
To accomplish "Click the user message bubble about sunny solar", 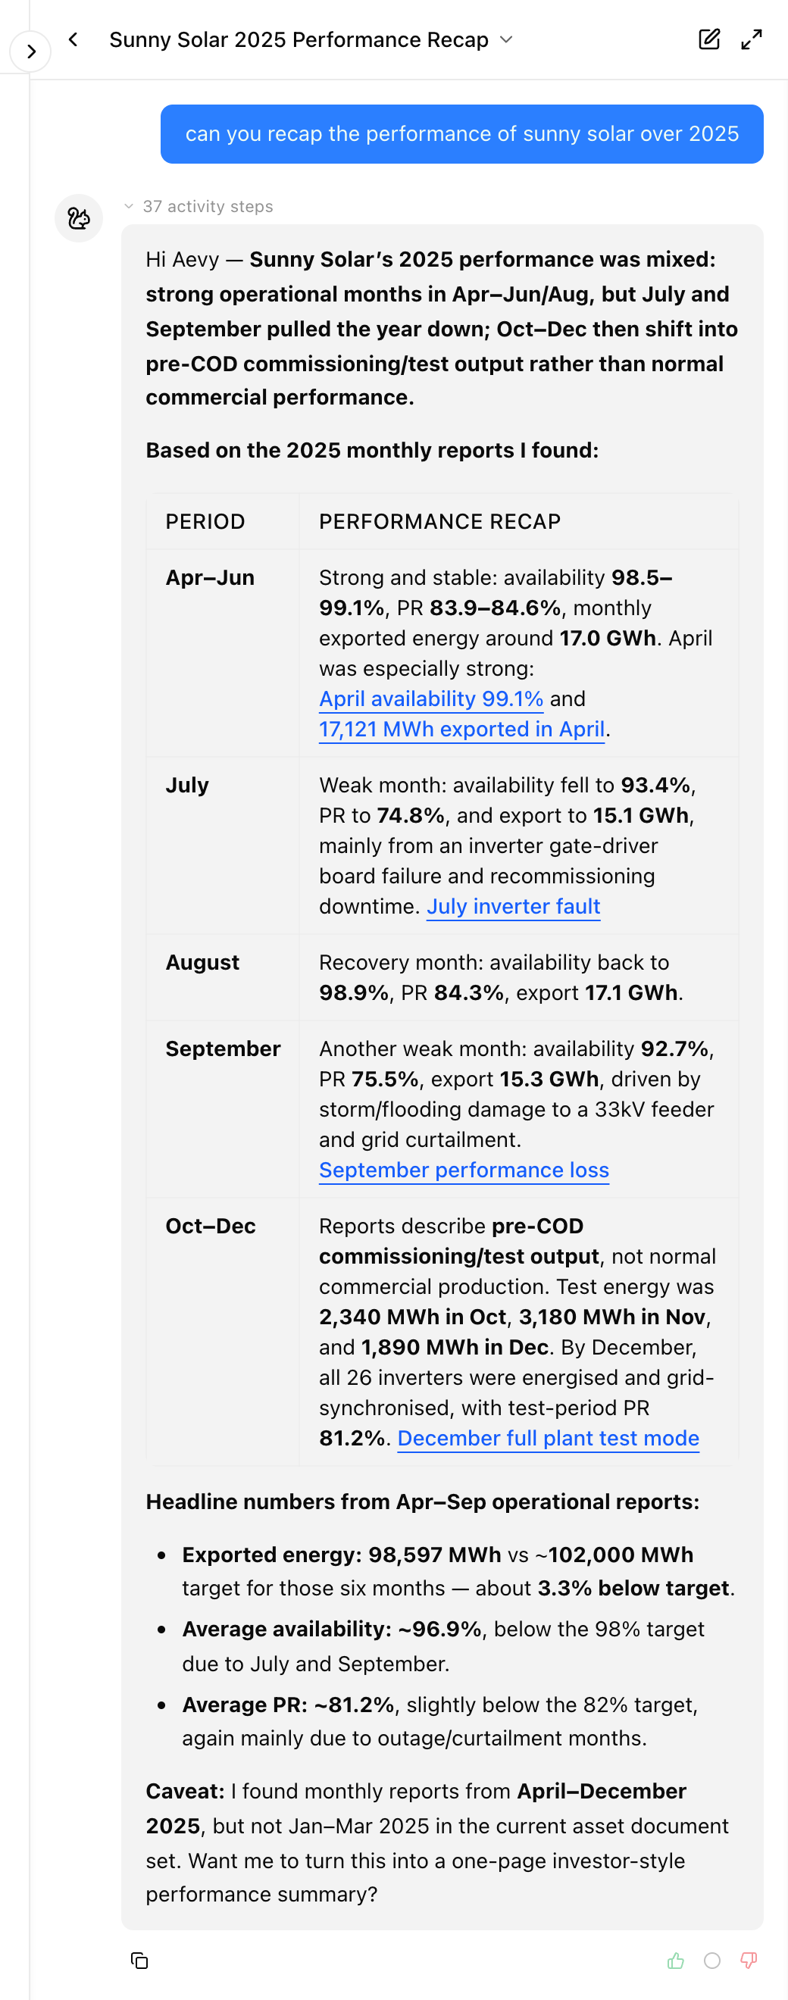I will tap(462, 134).
